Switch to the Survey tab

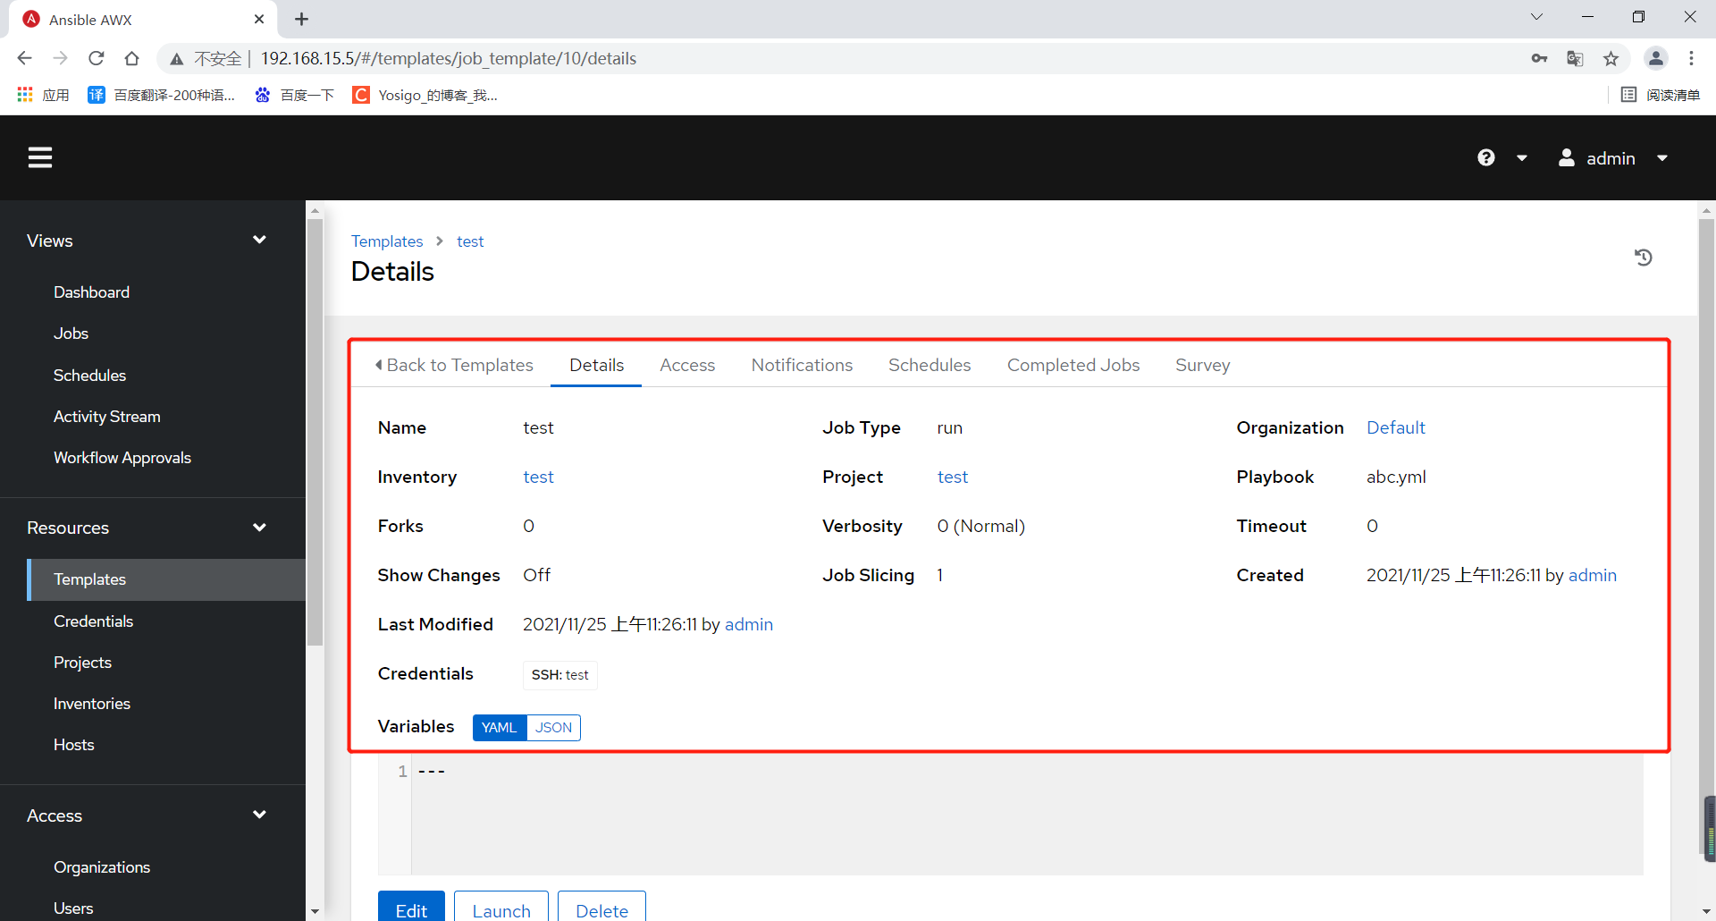tap(1202, 365)
